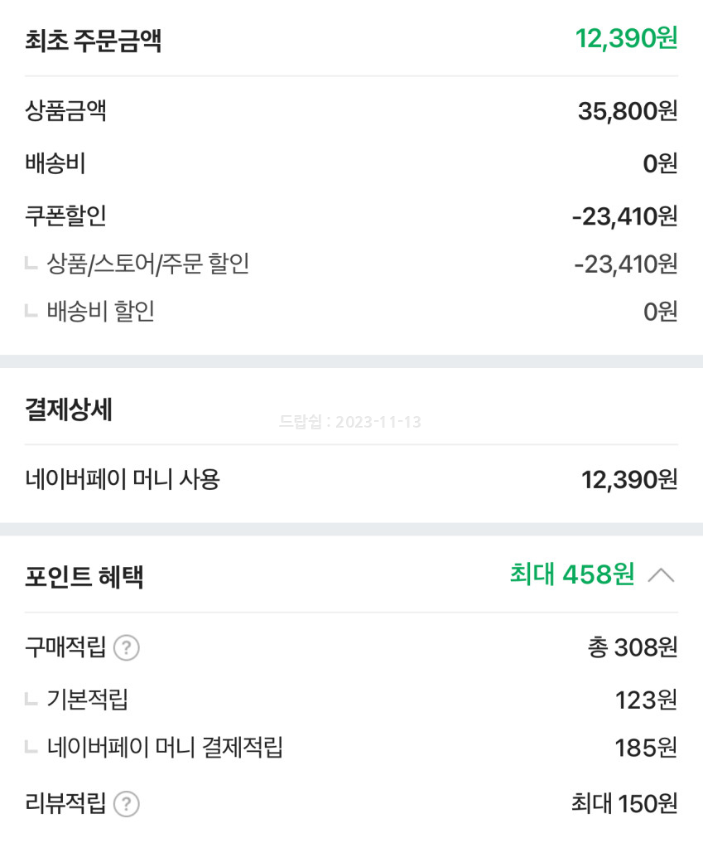This screenshot has height=843, width=703.
Task: Click the 쿠폰할인 row label
Action: 65,216
